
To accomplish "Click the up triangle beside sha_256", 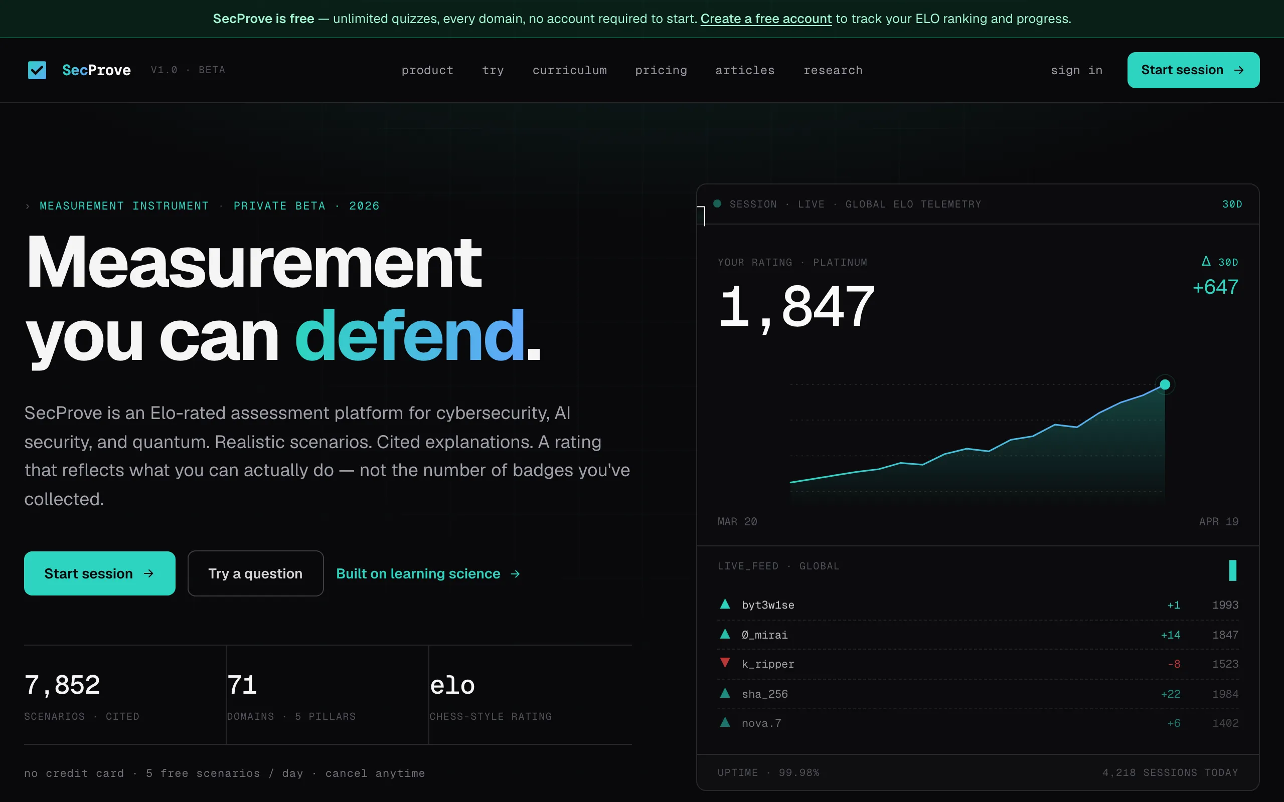I will (725, 693).
